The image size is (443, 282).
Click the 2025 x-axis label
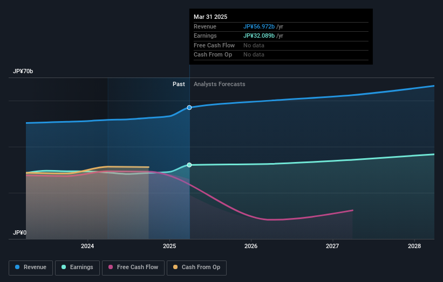click(169, 246)
